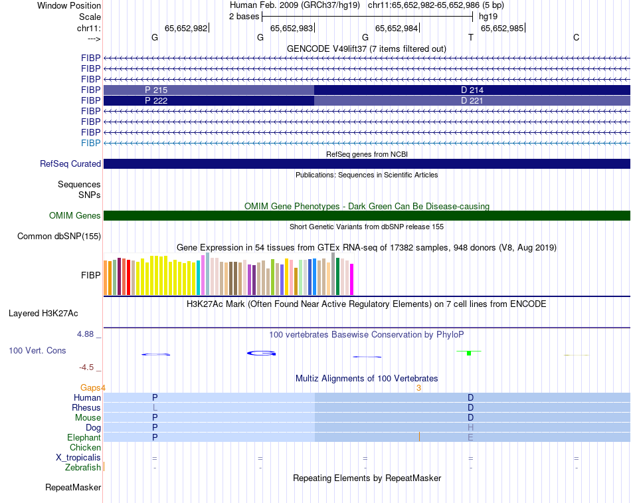Click the 100 Vert. Cons label

[x=37, y=350]
